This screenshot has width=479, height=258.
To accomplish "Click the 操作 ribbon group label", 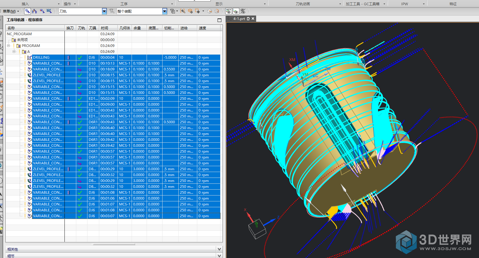I will [67, 4].
